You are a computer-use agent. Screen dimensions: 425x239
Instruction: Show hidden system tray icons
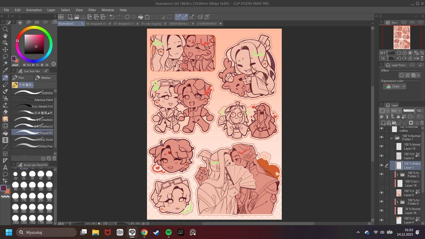click(x=358, y=232)
